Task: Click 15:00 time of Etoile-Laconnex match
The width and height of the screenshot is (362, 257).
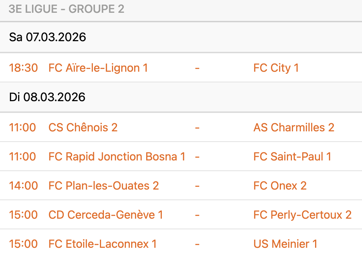Action: click(23, 244)
